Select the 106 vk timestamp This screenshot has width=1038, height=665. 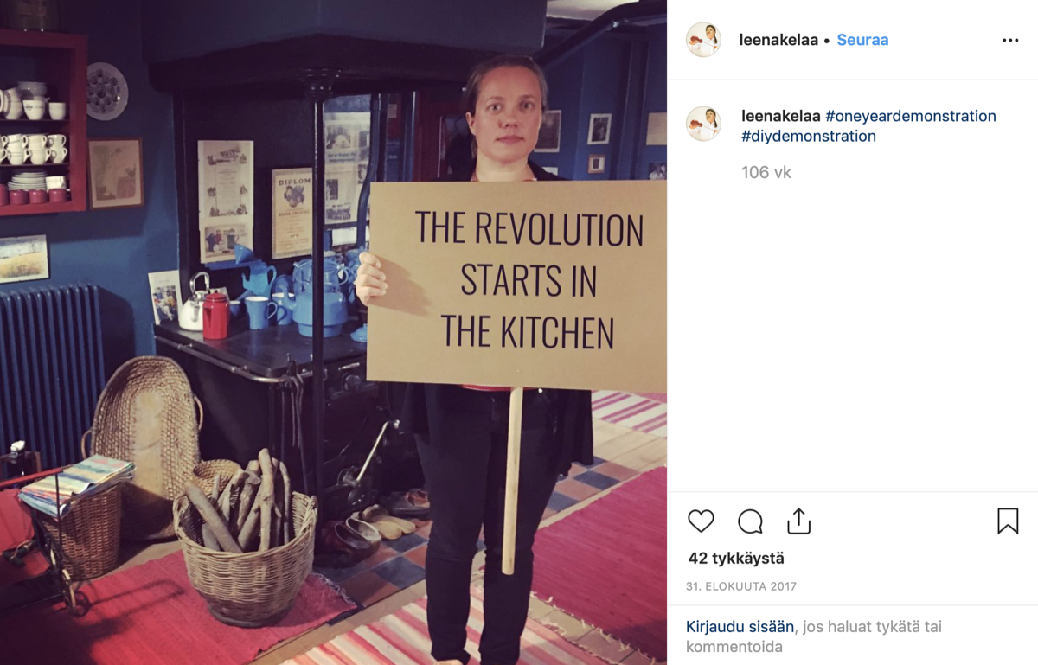tap(766, 172)
